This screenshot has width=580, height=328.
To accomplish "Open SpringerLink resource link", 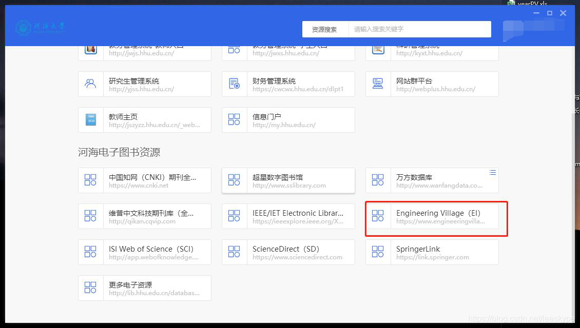I will (x=432, y=252).
